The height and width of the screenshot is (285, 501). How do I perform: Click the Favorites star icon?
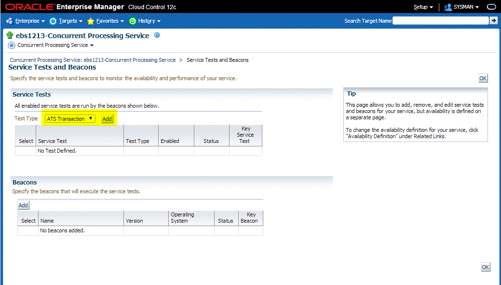pos(91,21)
